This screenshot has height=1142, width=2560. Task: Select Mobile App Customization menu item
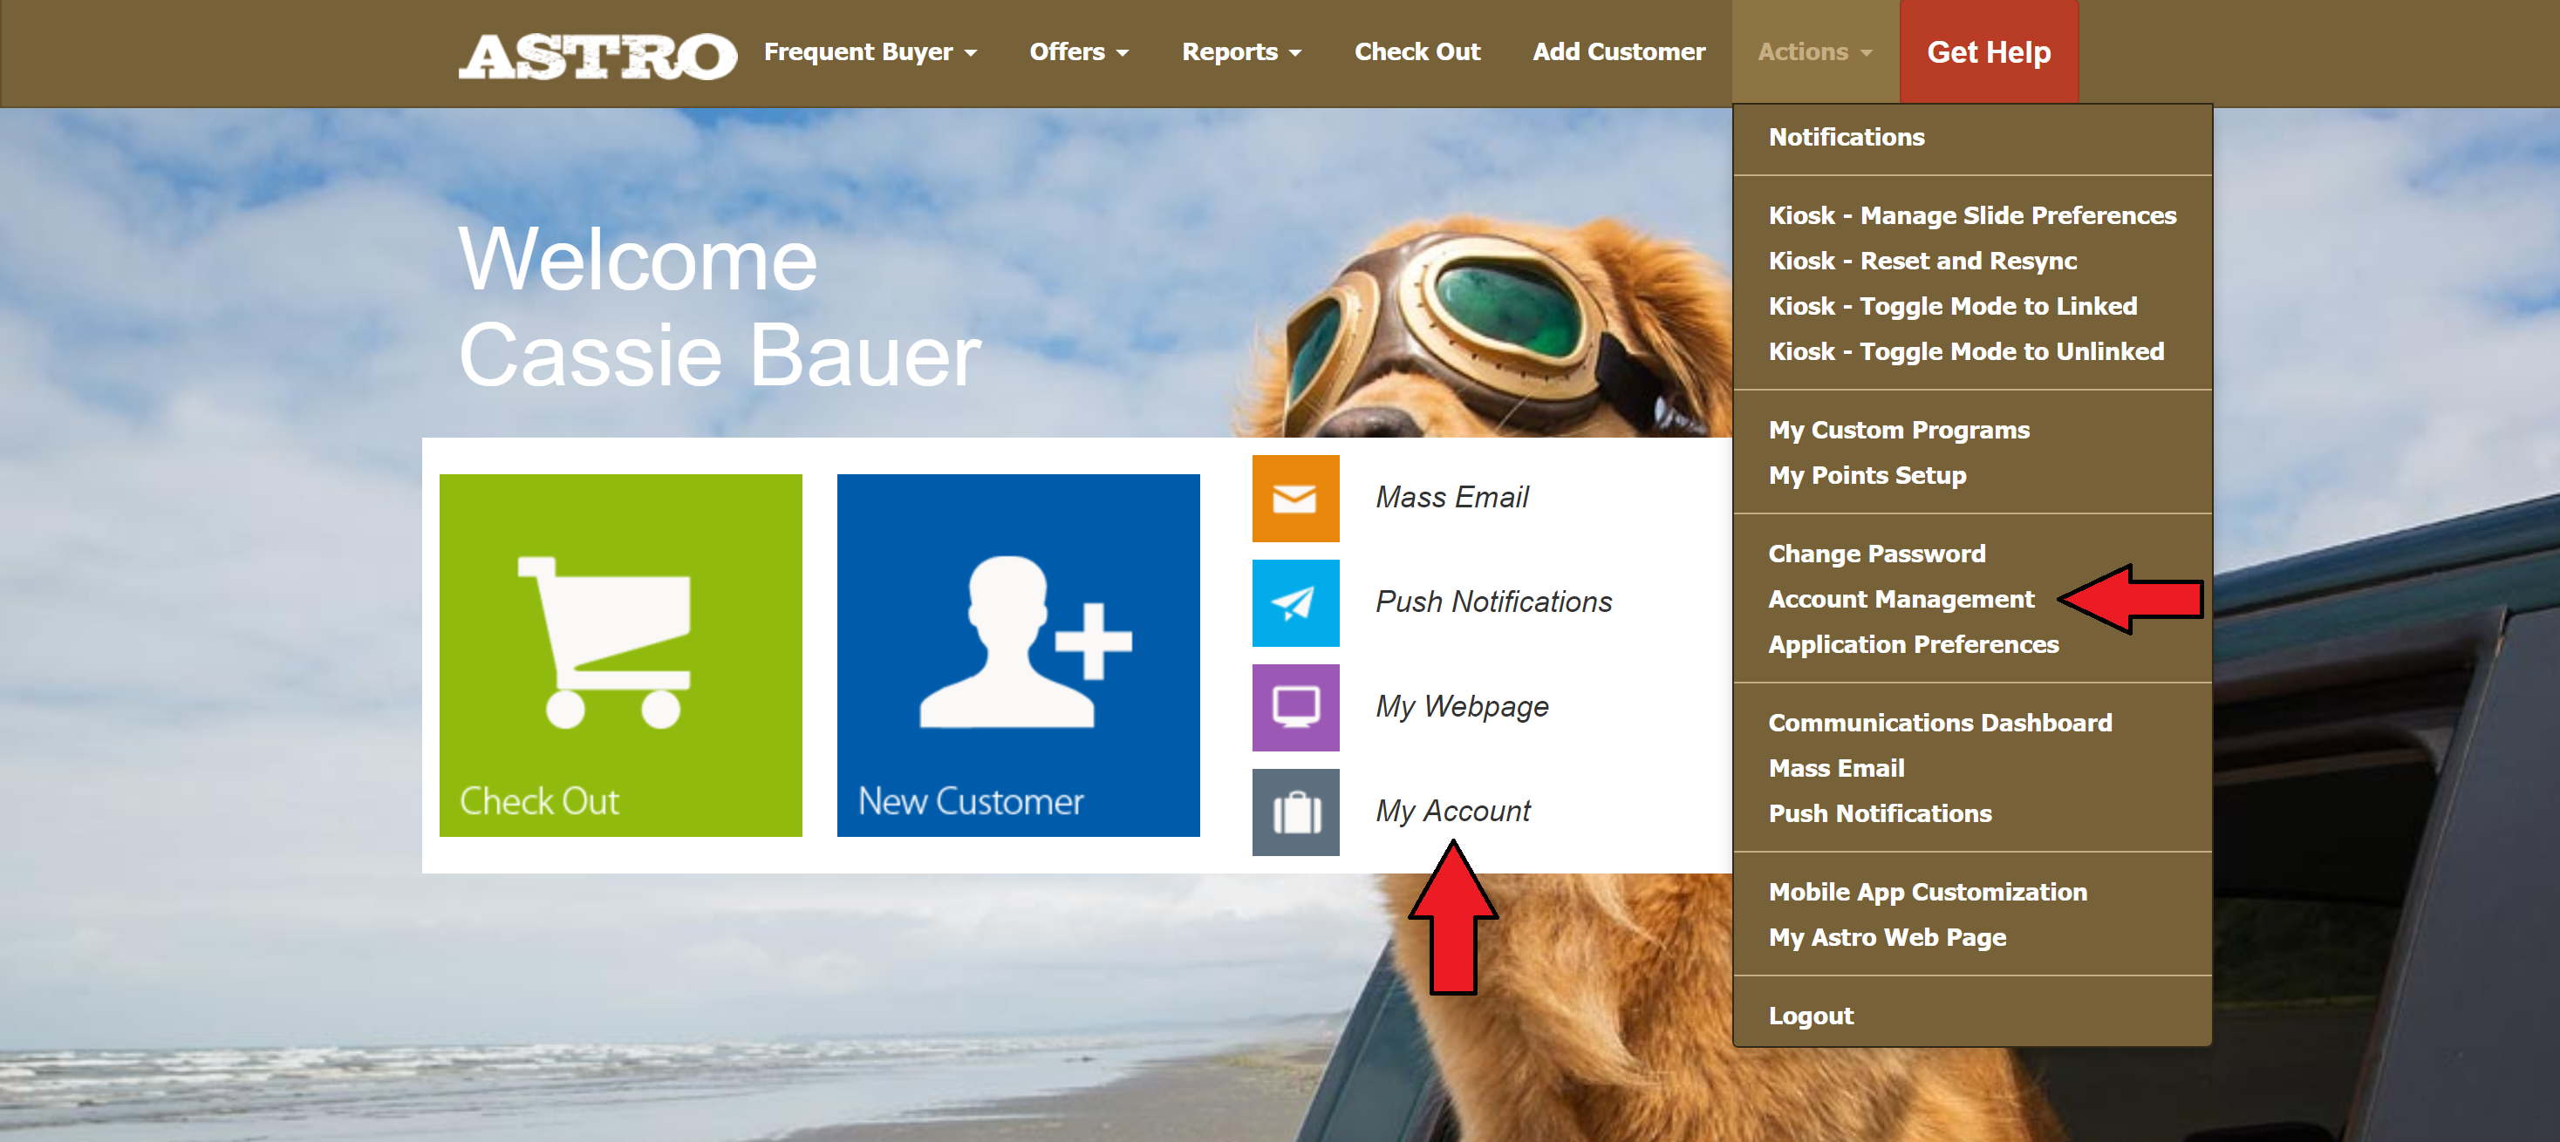(x=1927, y=892)
